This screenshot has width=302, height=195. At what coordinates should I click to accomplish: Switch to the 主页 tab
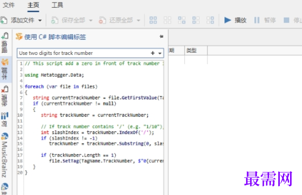point(33,5)
